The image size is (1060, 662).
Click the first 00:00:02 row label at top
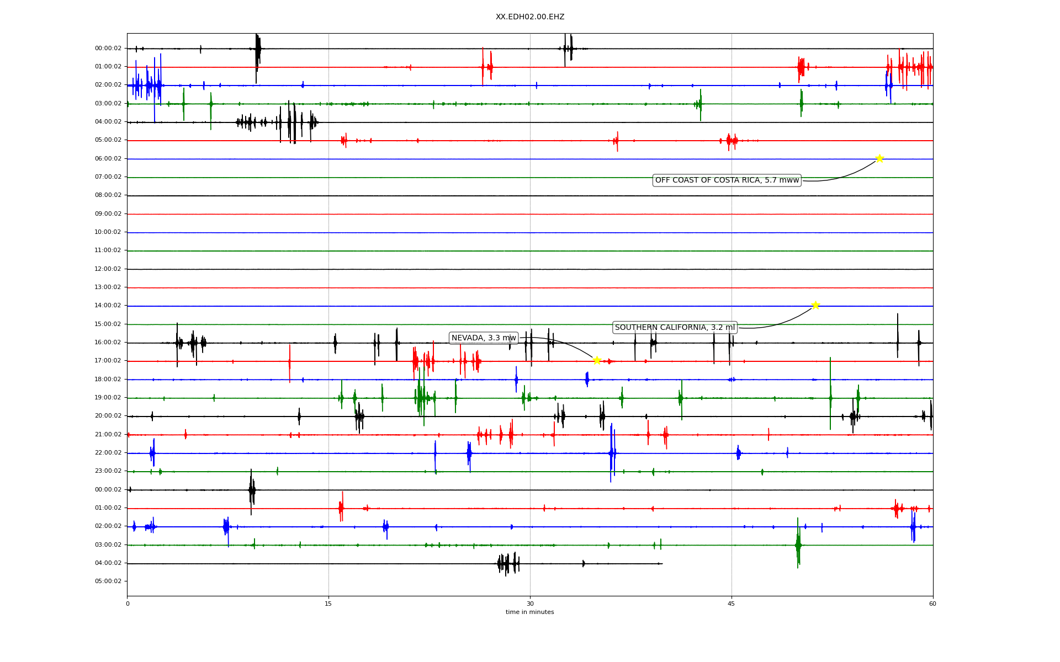click(108, 49)
